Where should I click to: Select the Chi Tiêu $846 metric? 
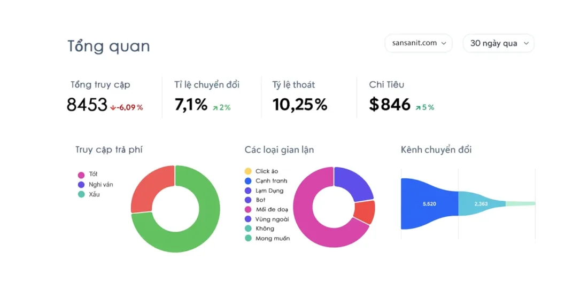click(390, 105)
